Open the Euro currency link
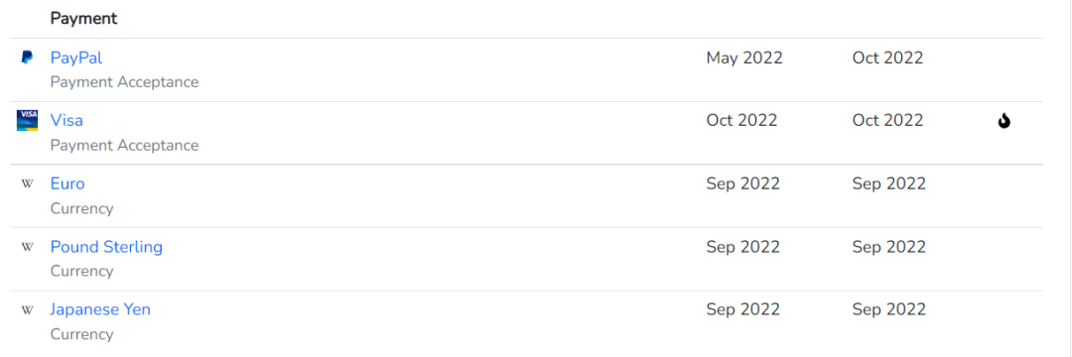The width and height of the screenshot is (1072, 357). coord(67,183)
